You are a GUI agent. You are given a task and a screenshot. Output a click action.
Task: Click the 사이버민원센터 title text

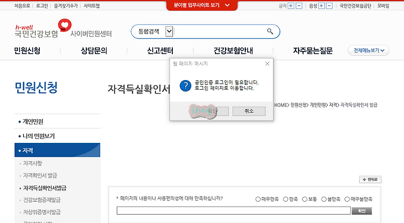(91, 34)
